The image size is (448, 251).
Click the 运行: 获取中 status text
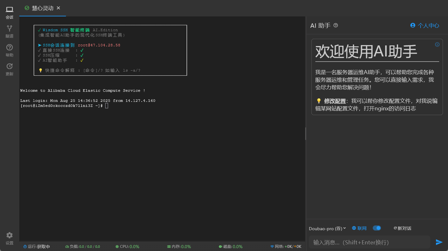39,247
